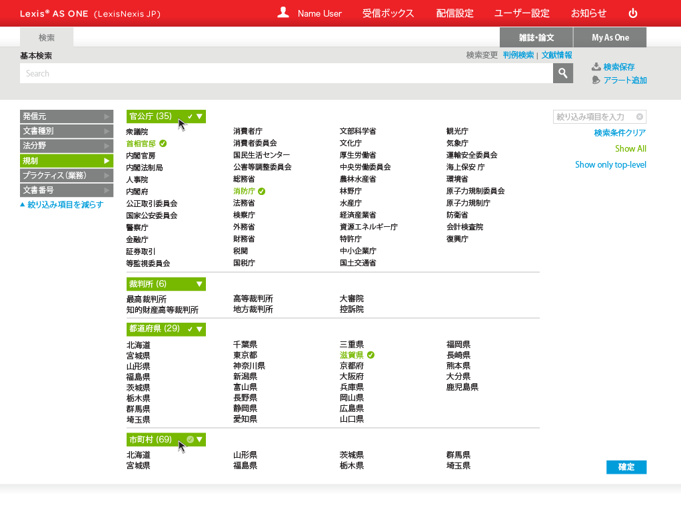Viewport: 681px width, 509px height.
Task: Click the checkmark beside 首相官邸
Action: 163,144
